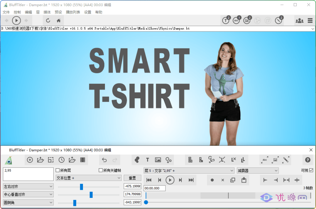Click the community people icon
This screenshot has height=209, width=316.
[x=299, y=20]
